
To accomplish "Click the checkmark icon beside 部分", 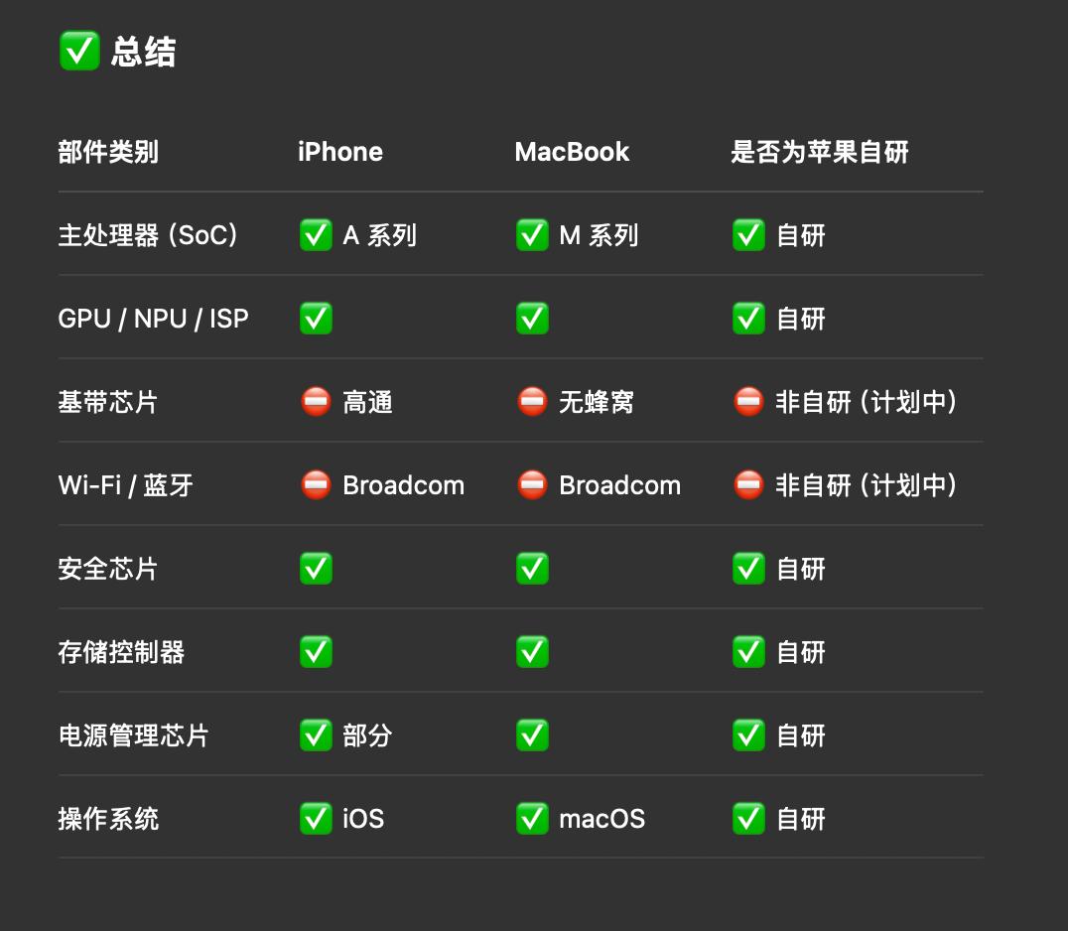I will (316, 735).
